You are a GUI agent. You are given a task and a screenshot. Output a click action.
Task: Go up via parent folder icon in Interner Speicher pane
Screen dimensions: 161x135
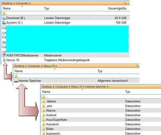point(44,97)
